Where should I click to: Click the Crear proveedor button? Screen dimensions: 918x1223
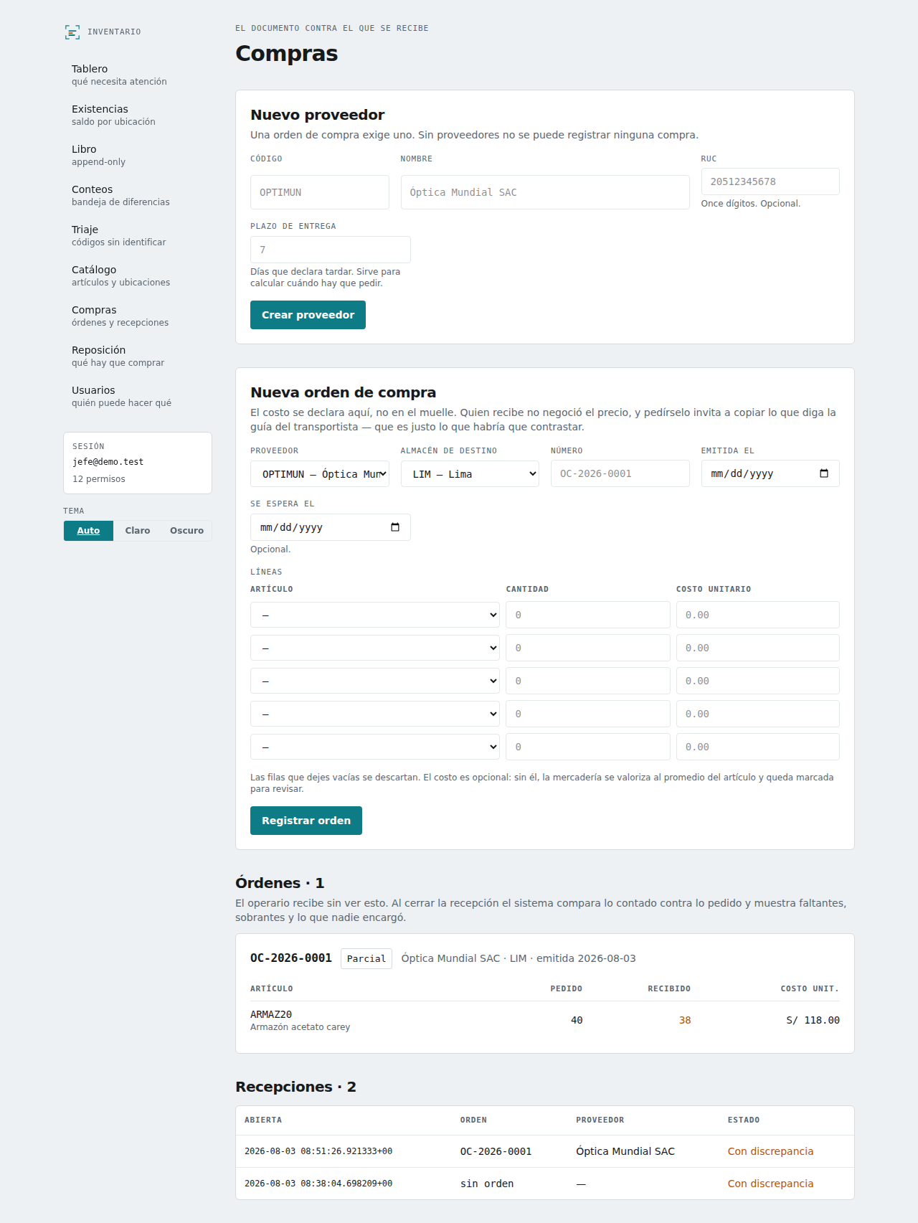308,315
